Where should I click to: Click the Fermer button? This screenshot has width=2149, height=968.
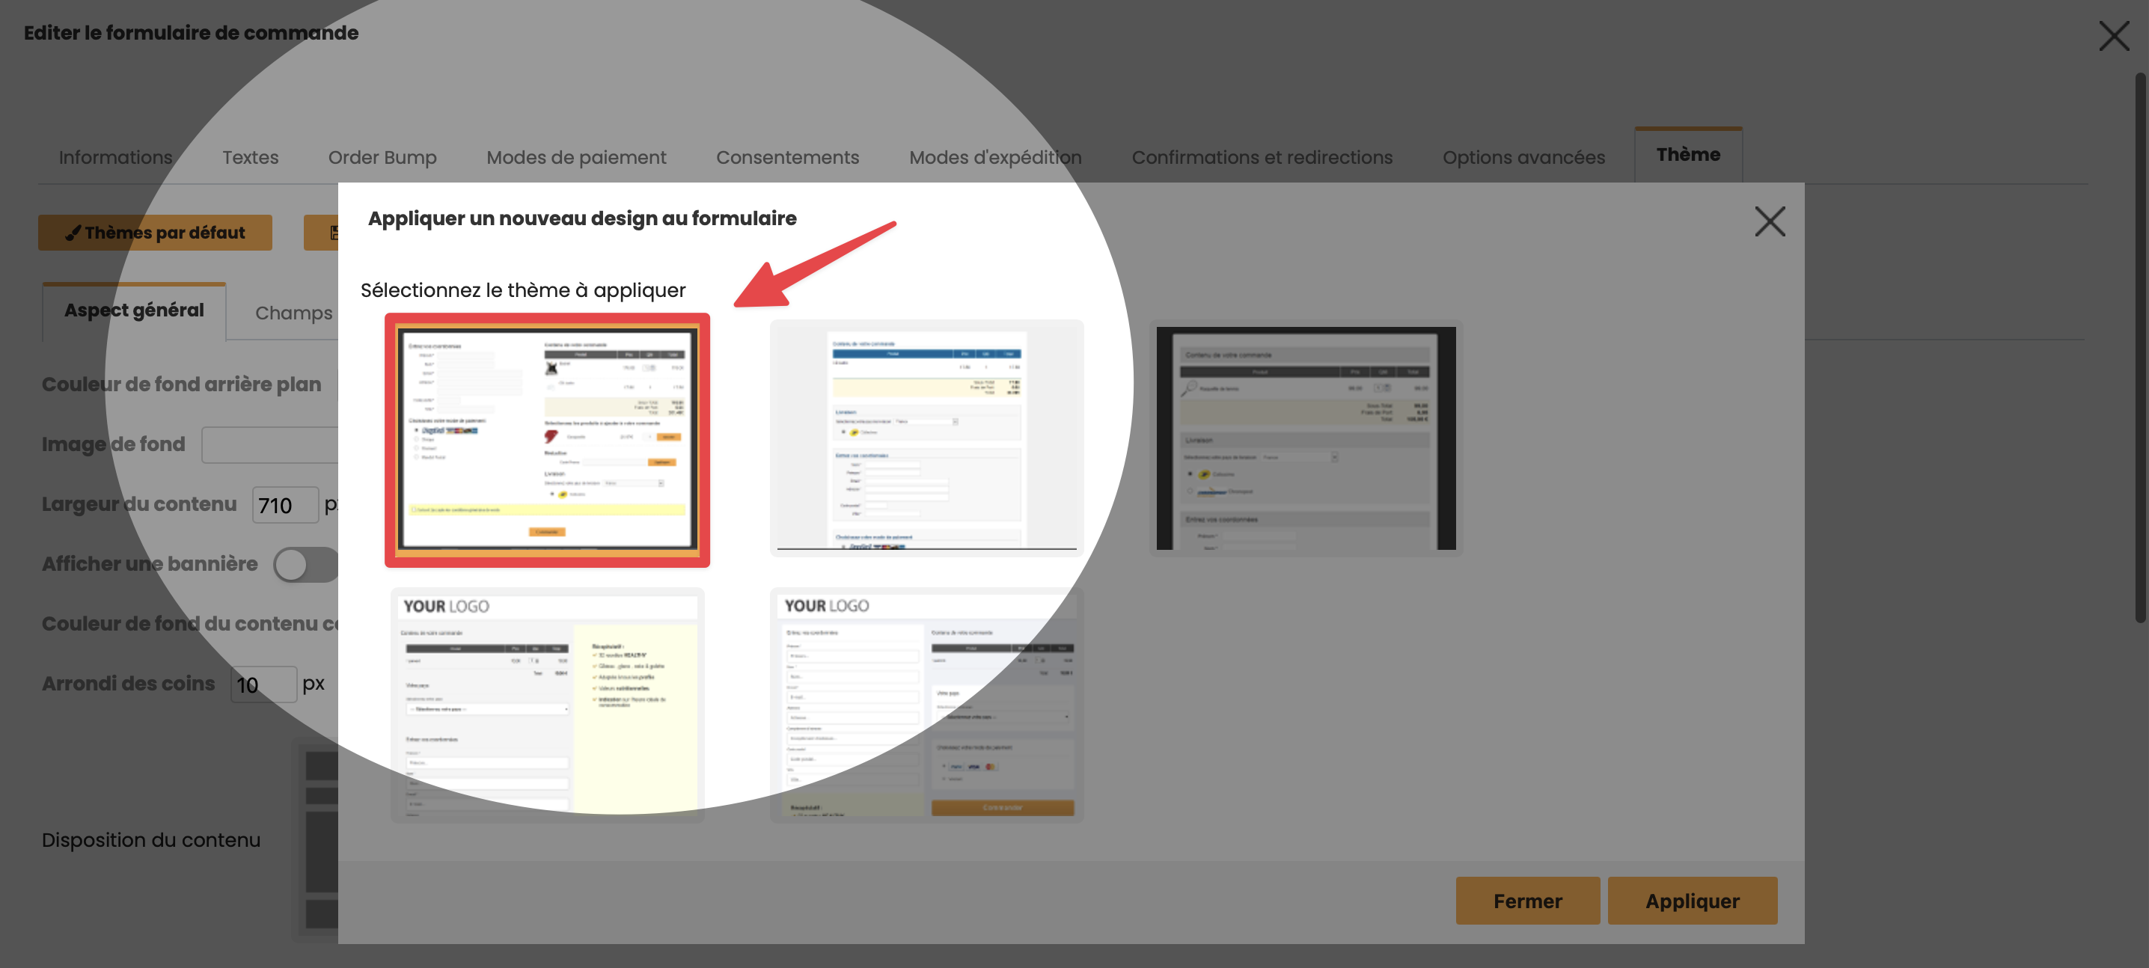[x=1527, y=901]
